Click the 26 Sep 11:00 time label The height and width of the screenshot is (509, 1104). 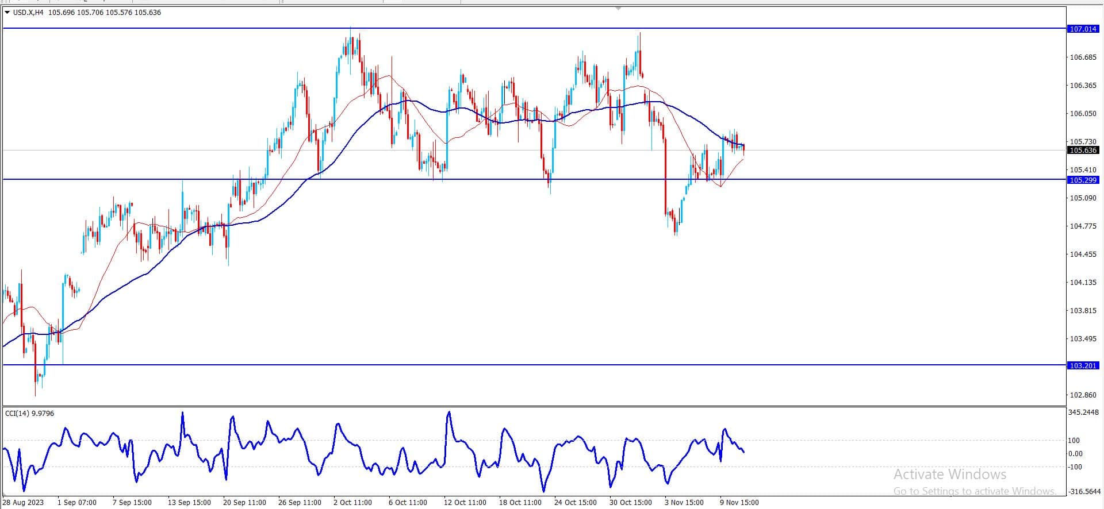300,503
